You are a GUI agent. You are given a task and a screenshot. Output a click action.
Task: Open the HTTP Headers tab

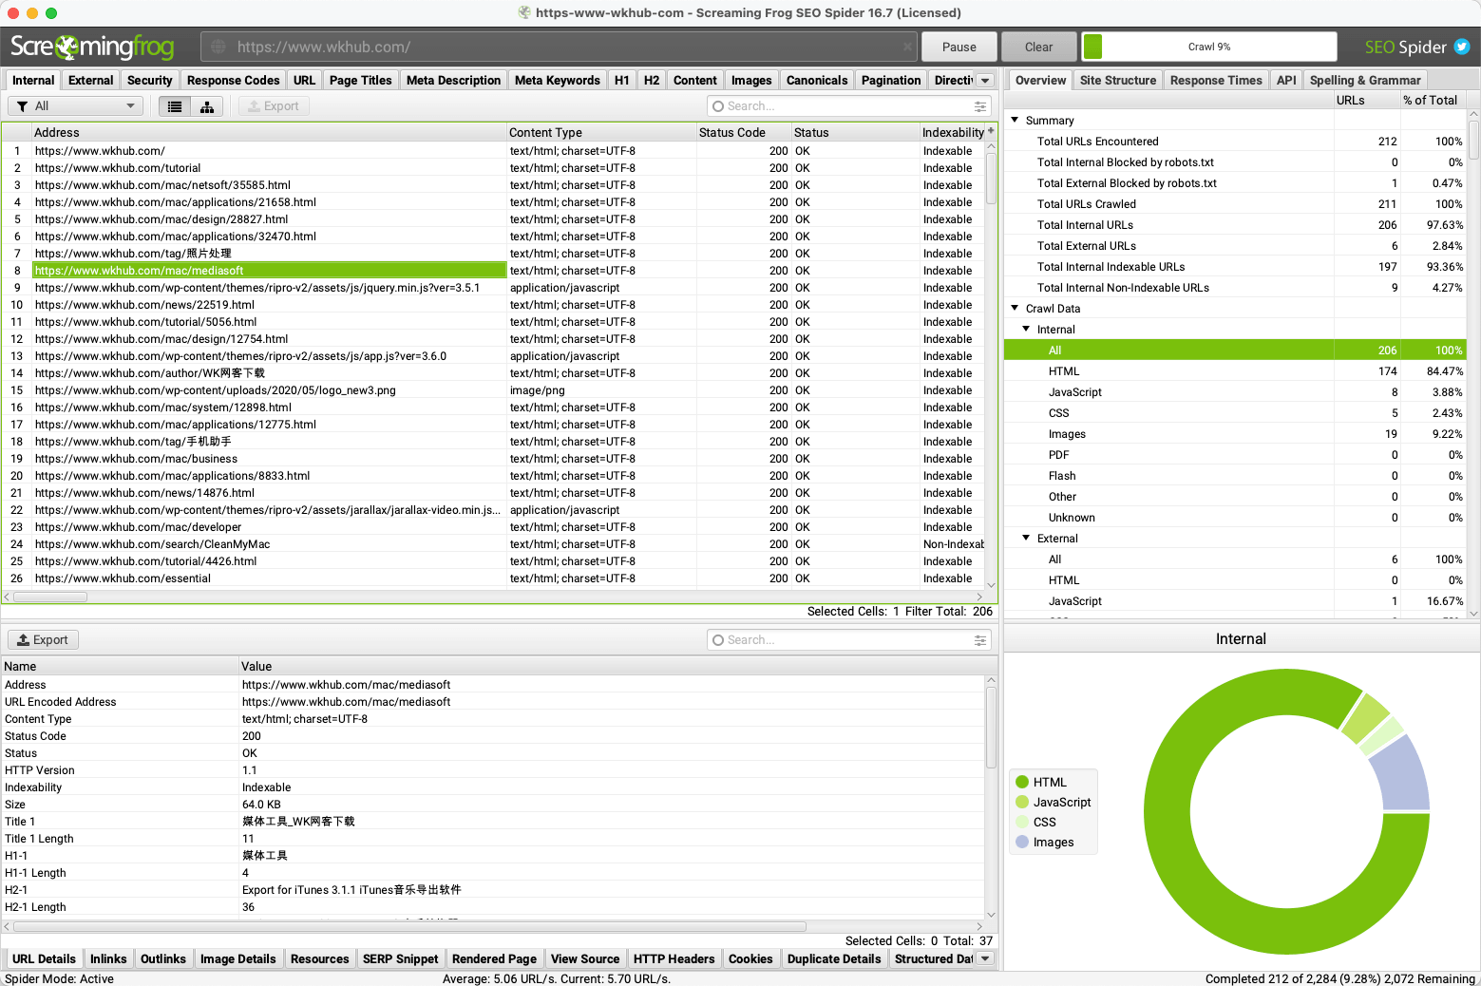(674, 959)
